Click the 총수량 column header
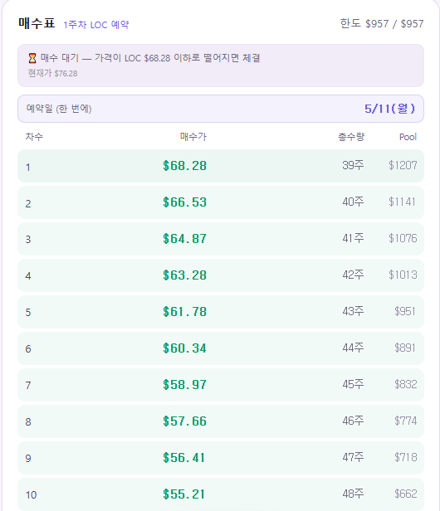The height and width of the screenshot is (511, 440). pos(351,137)
